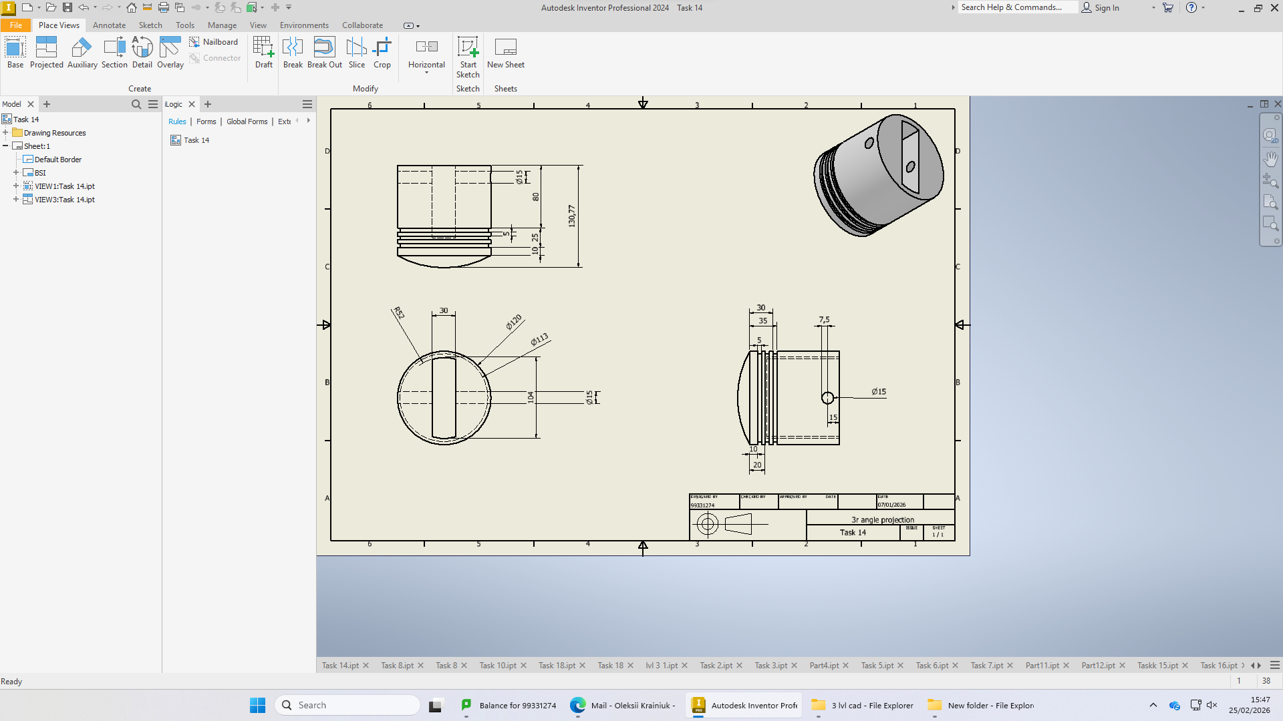
Task: Add a Detail view
Action: (x=142, y=53)
